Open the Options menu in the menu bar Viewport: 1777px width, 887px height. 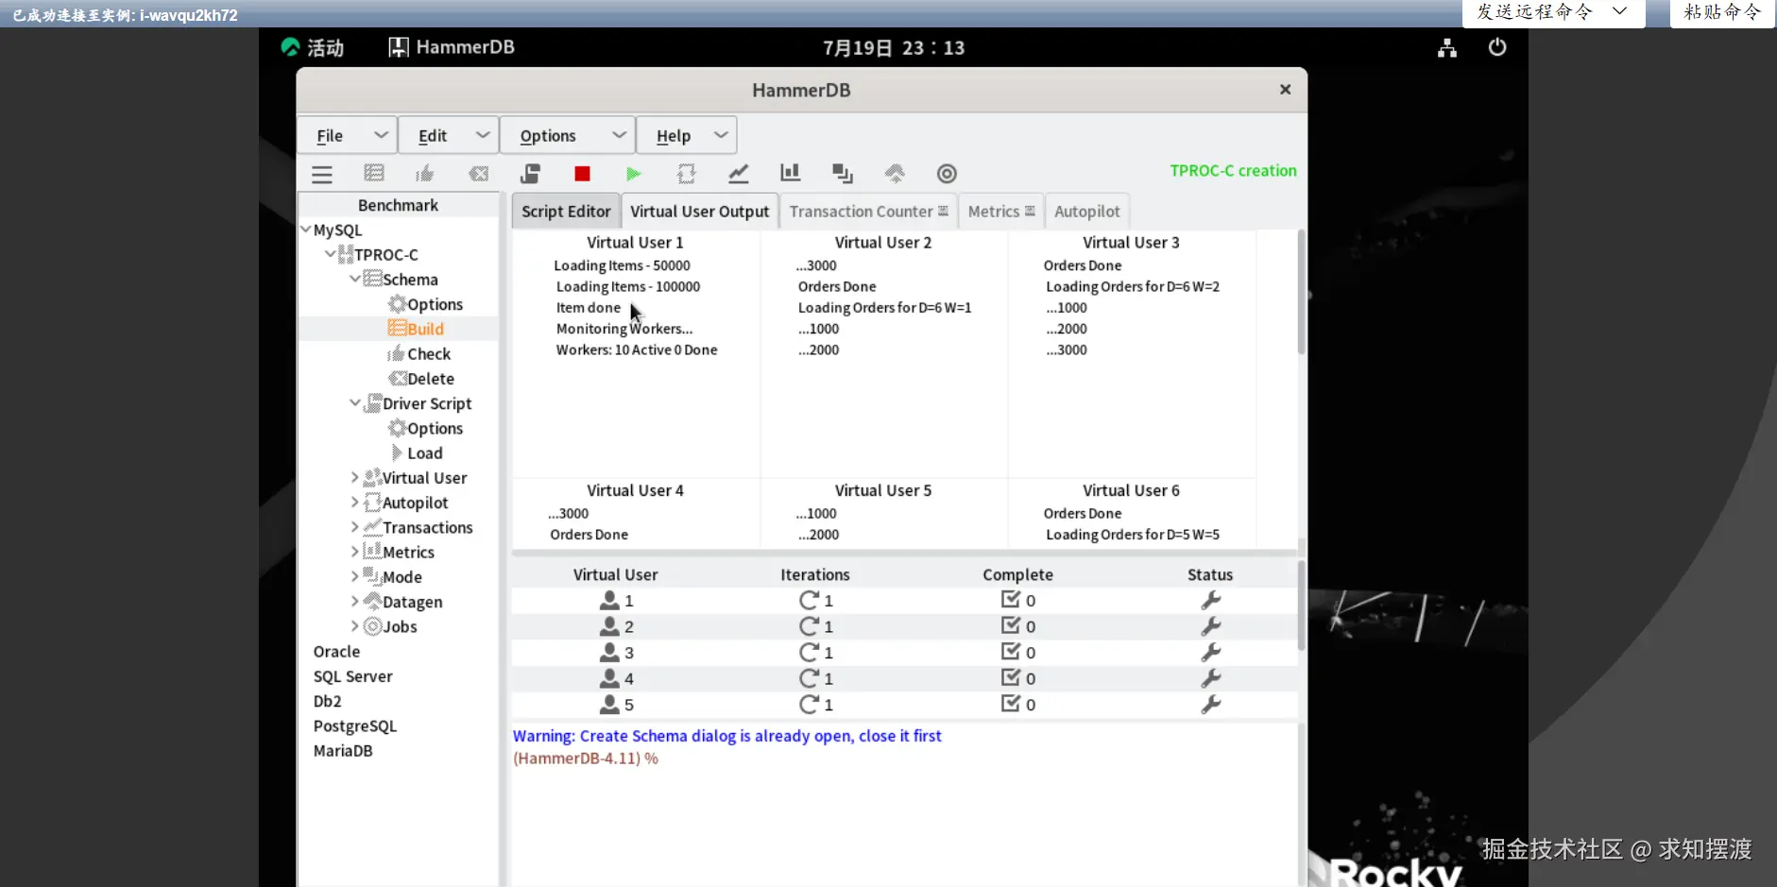tap(568, 136)
